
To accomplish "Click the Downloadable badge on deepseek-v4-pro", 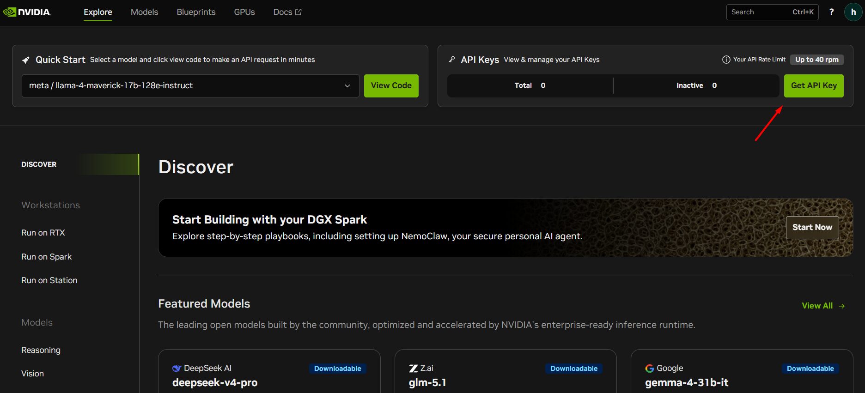I will [338, 369].
